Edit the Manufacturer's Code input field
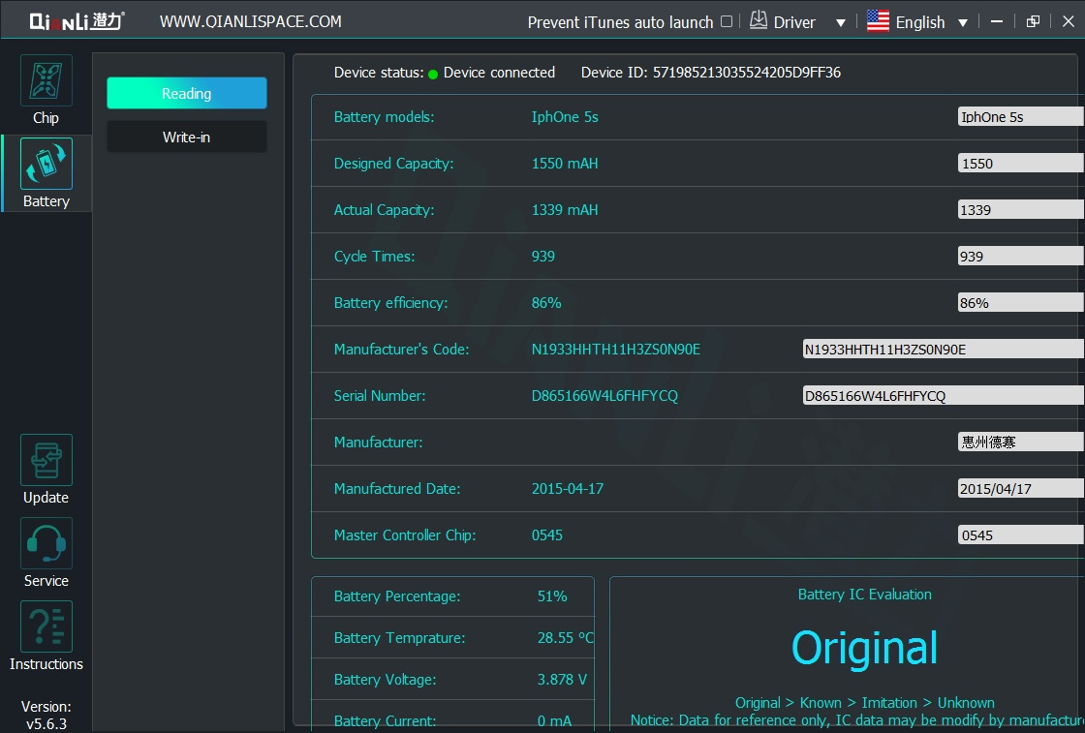1085x733 pixels. click(x=944, y=350)
